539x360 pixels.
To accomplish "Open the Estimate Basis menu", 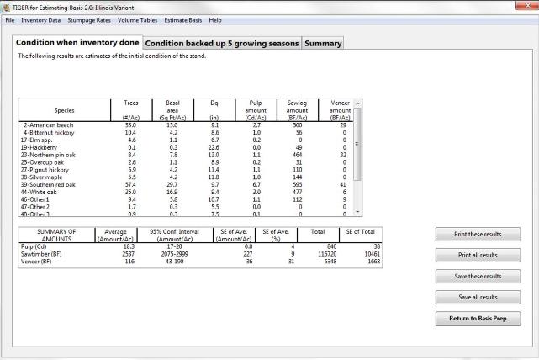I will point(187,19).
